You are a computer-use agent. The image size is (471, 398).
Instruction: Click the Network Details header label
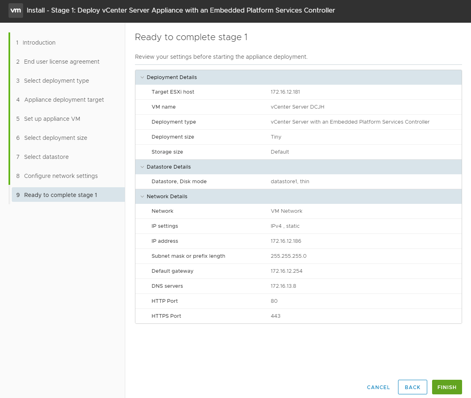(x=167, y=197)
